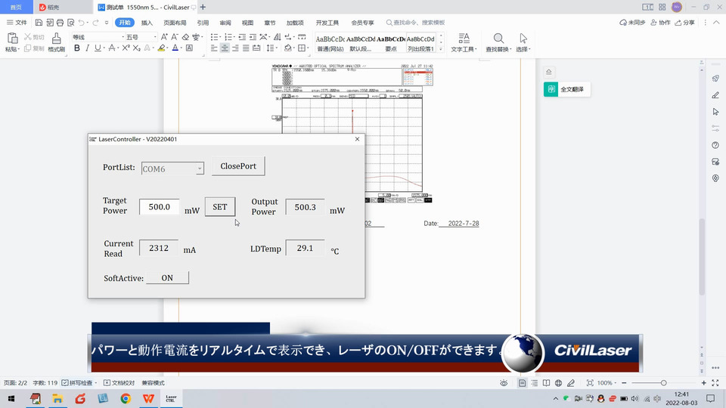
Task: Center-align the paragraph
Action: [x=225, y=48]
